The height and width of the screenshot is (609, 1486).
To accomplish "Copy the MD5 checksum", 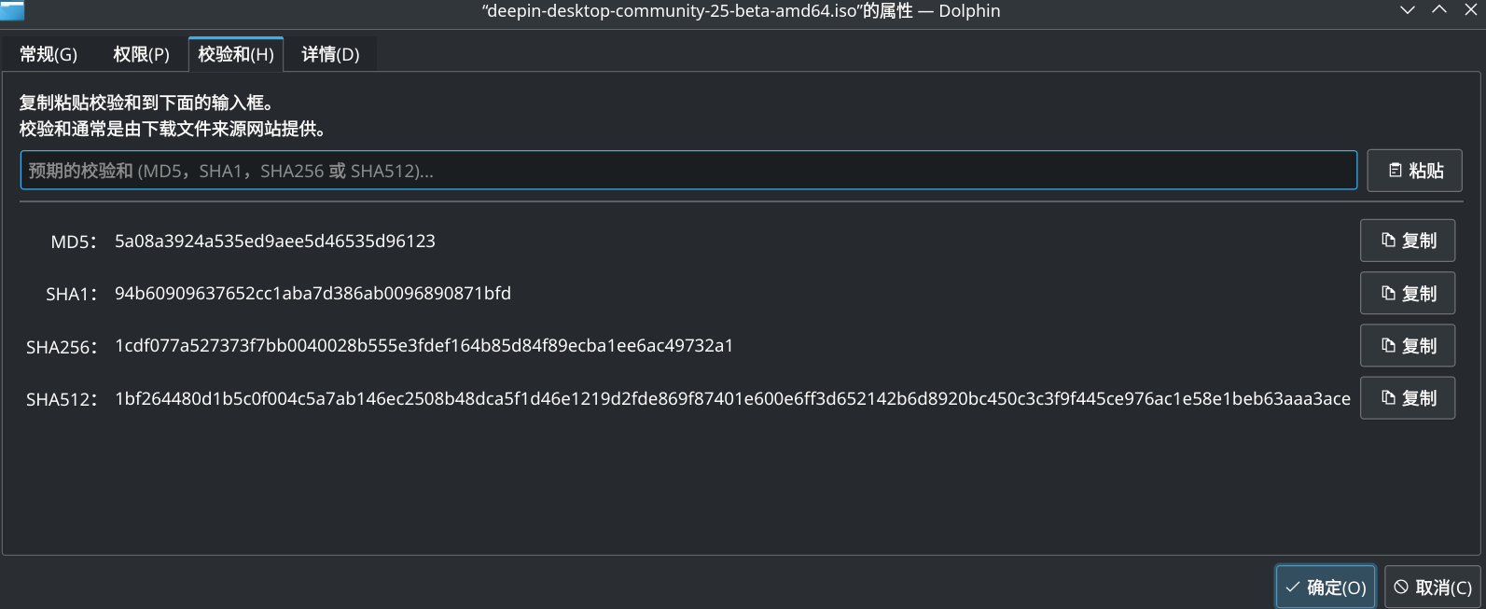I will click(x=1408, y=241).
